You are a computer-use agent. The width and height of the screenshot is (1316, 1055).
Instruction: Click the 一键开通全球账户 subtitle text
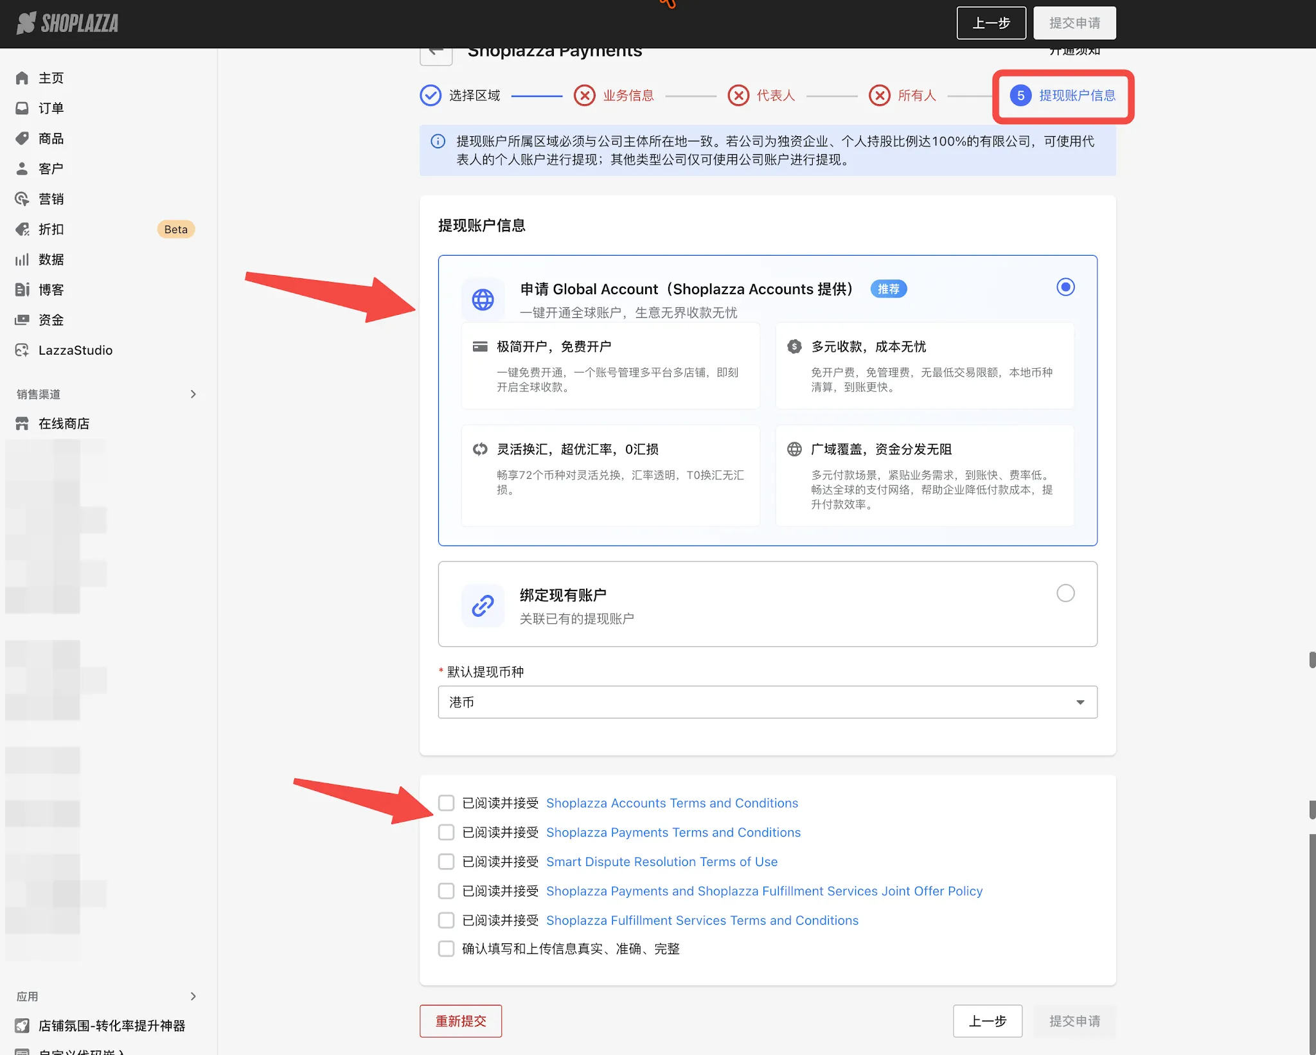tap(628, 312)
